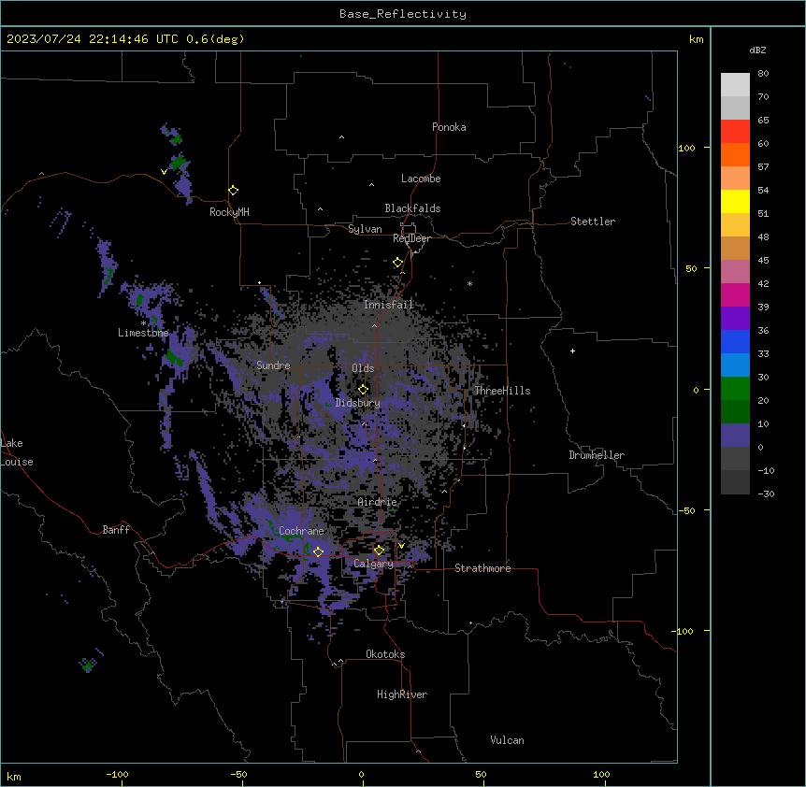Pick the red 60-65 dBZ legend swatch

tap(735, 132)
